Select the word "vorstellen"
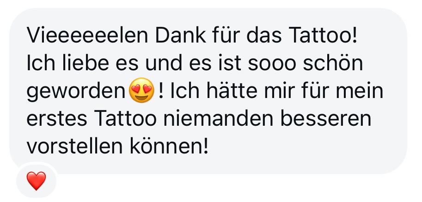The width and height of the screenshot is (422, 202). (x=74, y=147)
